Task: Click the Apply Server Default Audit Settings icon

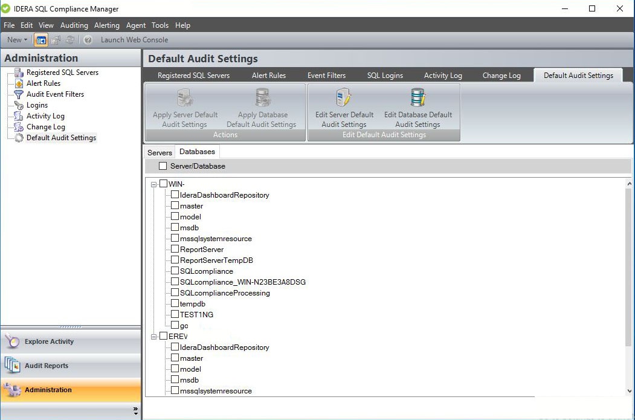Action: (x=185, y=98)
